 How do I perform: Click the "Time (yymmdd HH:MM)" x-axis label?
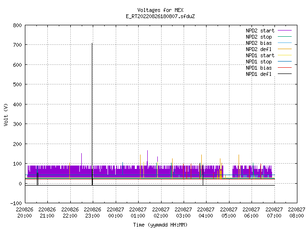pyautogui.click(x=160, y=225)
